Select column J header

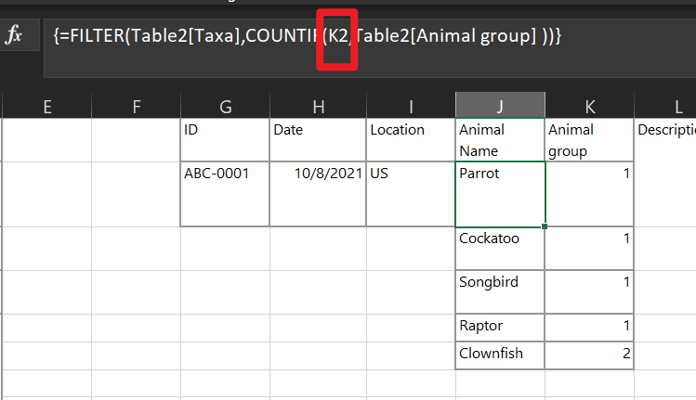500,106
